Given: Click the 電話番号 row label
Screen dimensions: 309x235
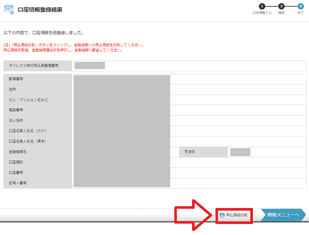Looking at the screenshot, I should pos(16,110).
